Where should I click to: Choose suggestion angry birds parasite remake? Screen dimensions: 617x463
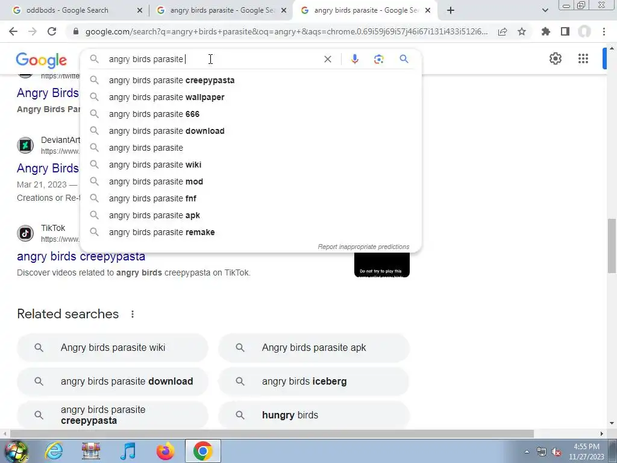pyautogui.click(x=251, y=232)
